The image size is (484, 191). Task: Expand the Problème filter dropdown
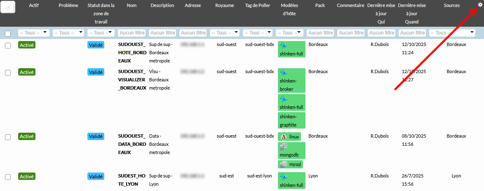(68, 33)
